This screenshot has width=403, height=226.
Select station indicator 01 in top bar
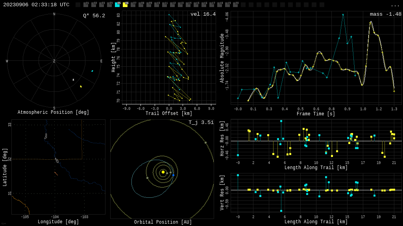coord(86,5)
